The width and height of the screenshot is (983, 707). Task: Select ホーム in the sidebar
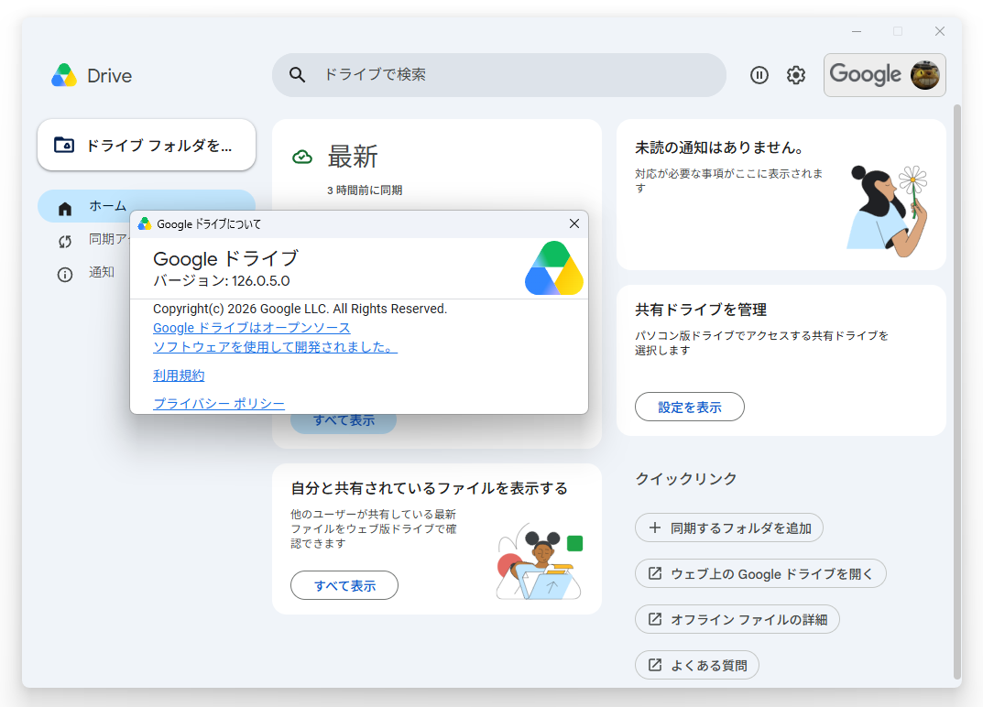pos(147,205)
